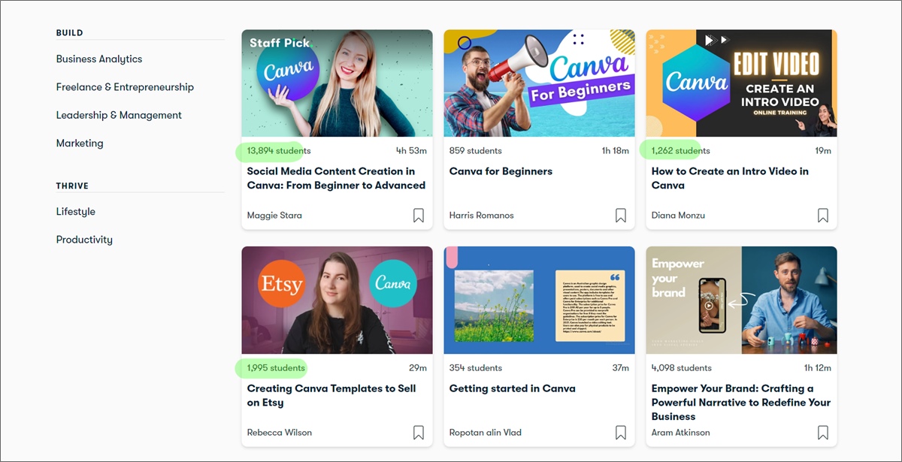902x462 pixels.
Task: Select Lifestyle under the Thrive section
Action: coord(75,211)
